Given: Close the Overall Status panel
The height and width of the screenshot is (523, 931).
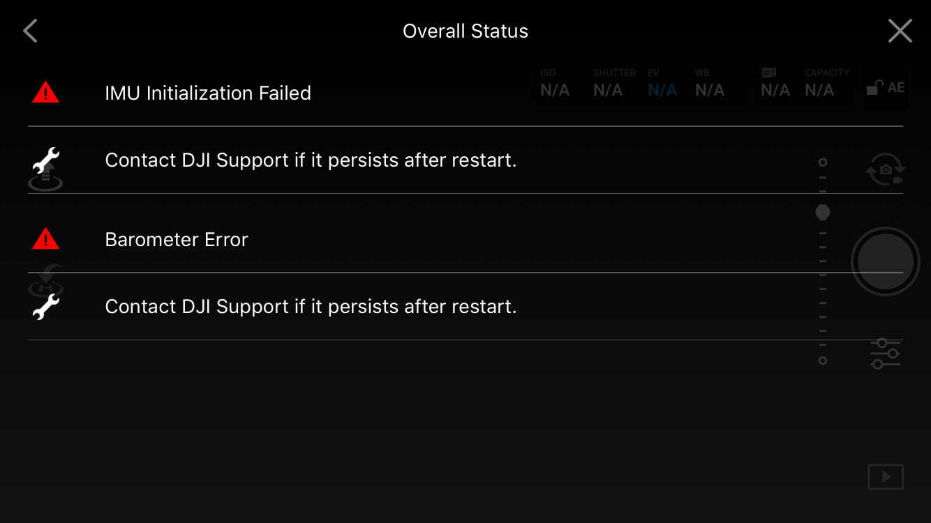Looking at the screenshot, I should click(900, 31).
